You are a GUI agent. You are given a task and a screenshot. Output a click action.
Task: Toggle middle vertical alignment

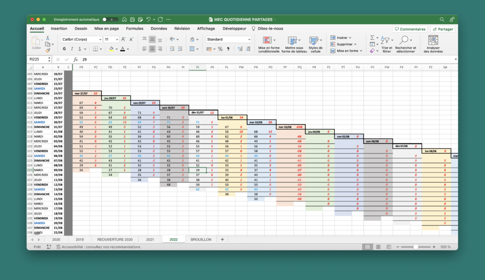coord(152,39)
